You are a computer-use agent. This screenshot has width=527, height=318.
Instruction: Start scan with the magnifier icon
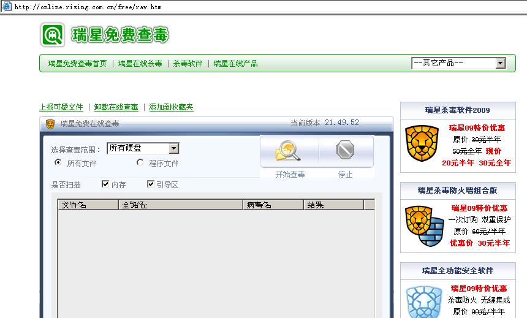pos(287,151)
